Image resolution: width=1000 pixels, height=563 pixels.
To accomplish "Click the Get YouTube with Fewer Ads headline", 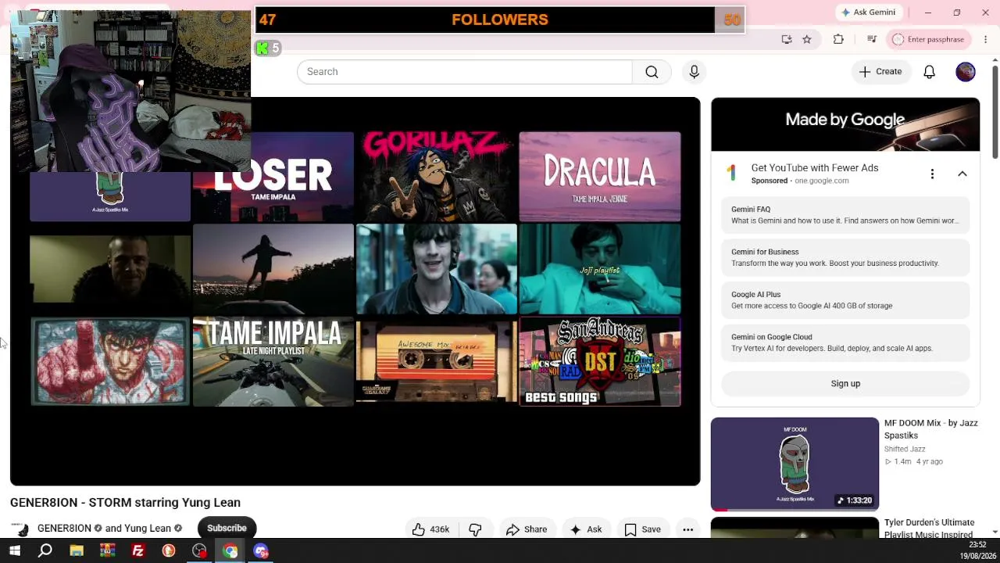I will tap(815, 168).
